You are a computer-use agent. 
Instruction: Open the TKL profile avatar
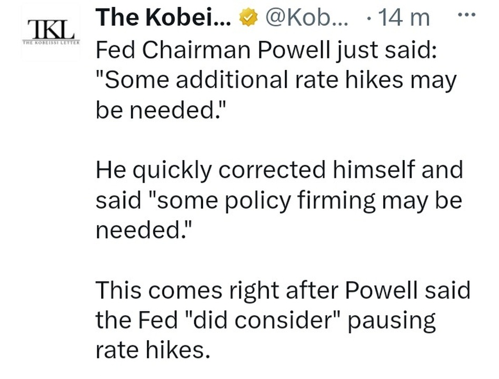51,33
